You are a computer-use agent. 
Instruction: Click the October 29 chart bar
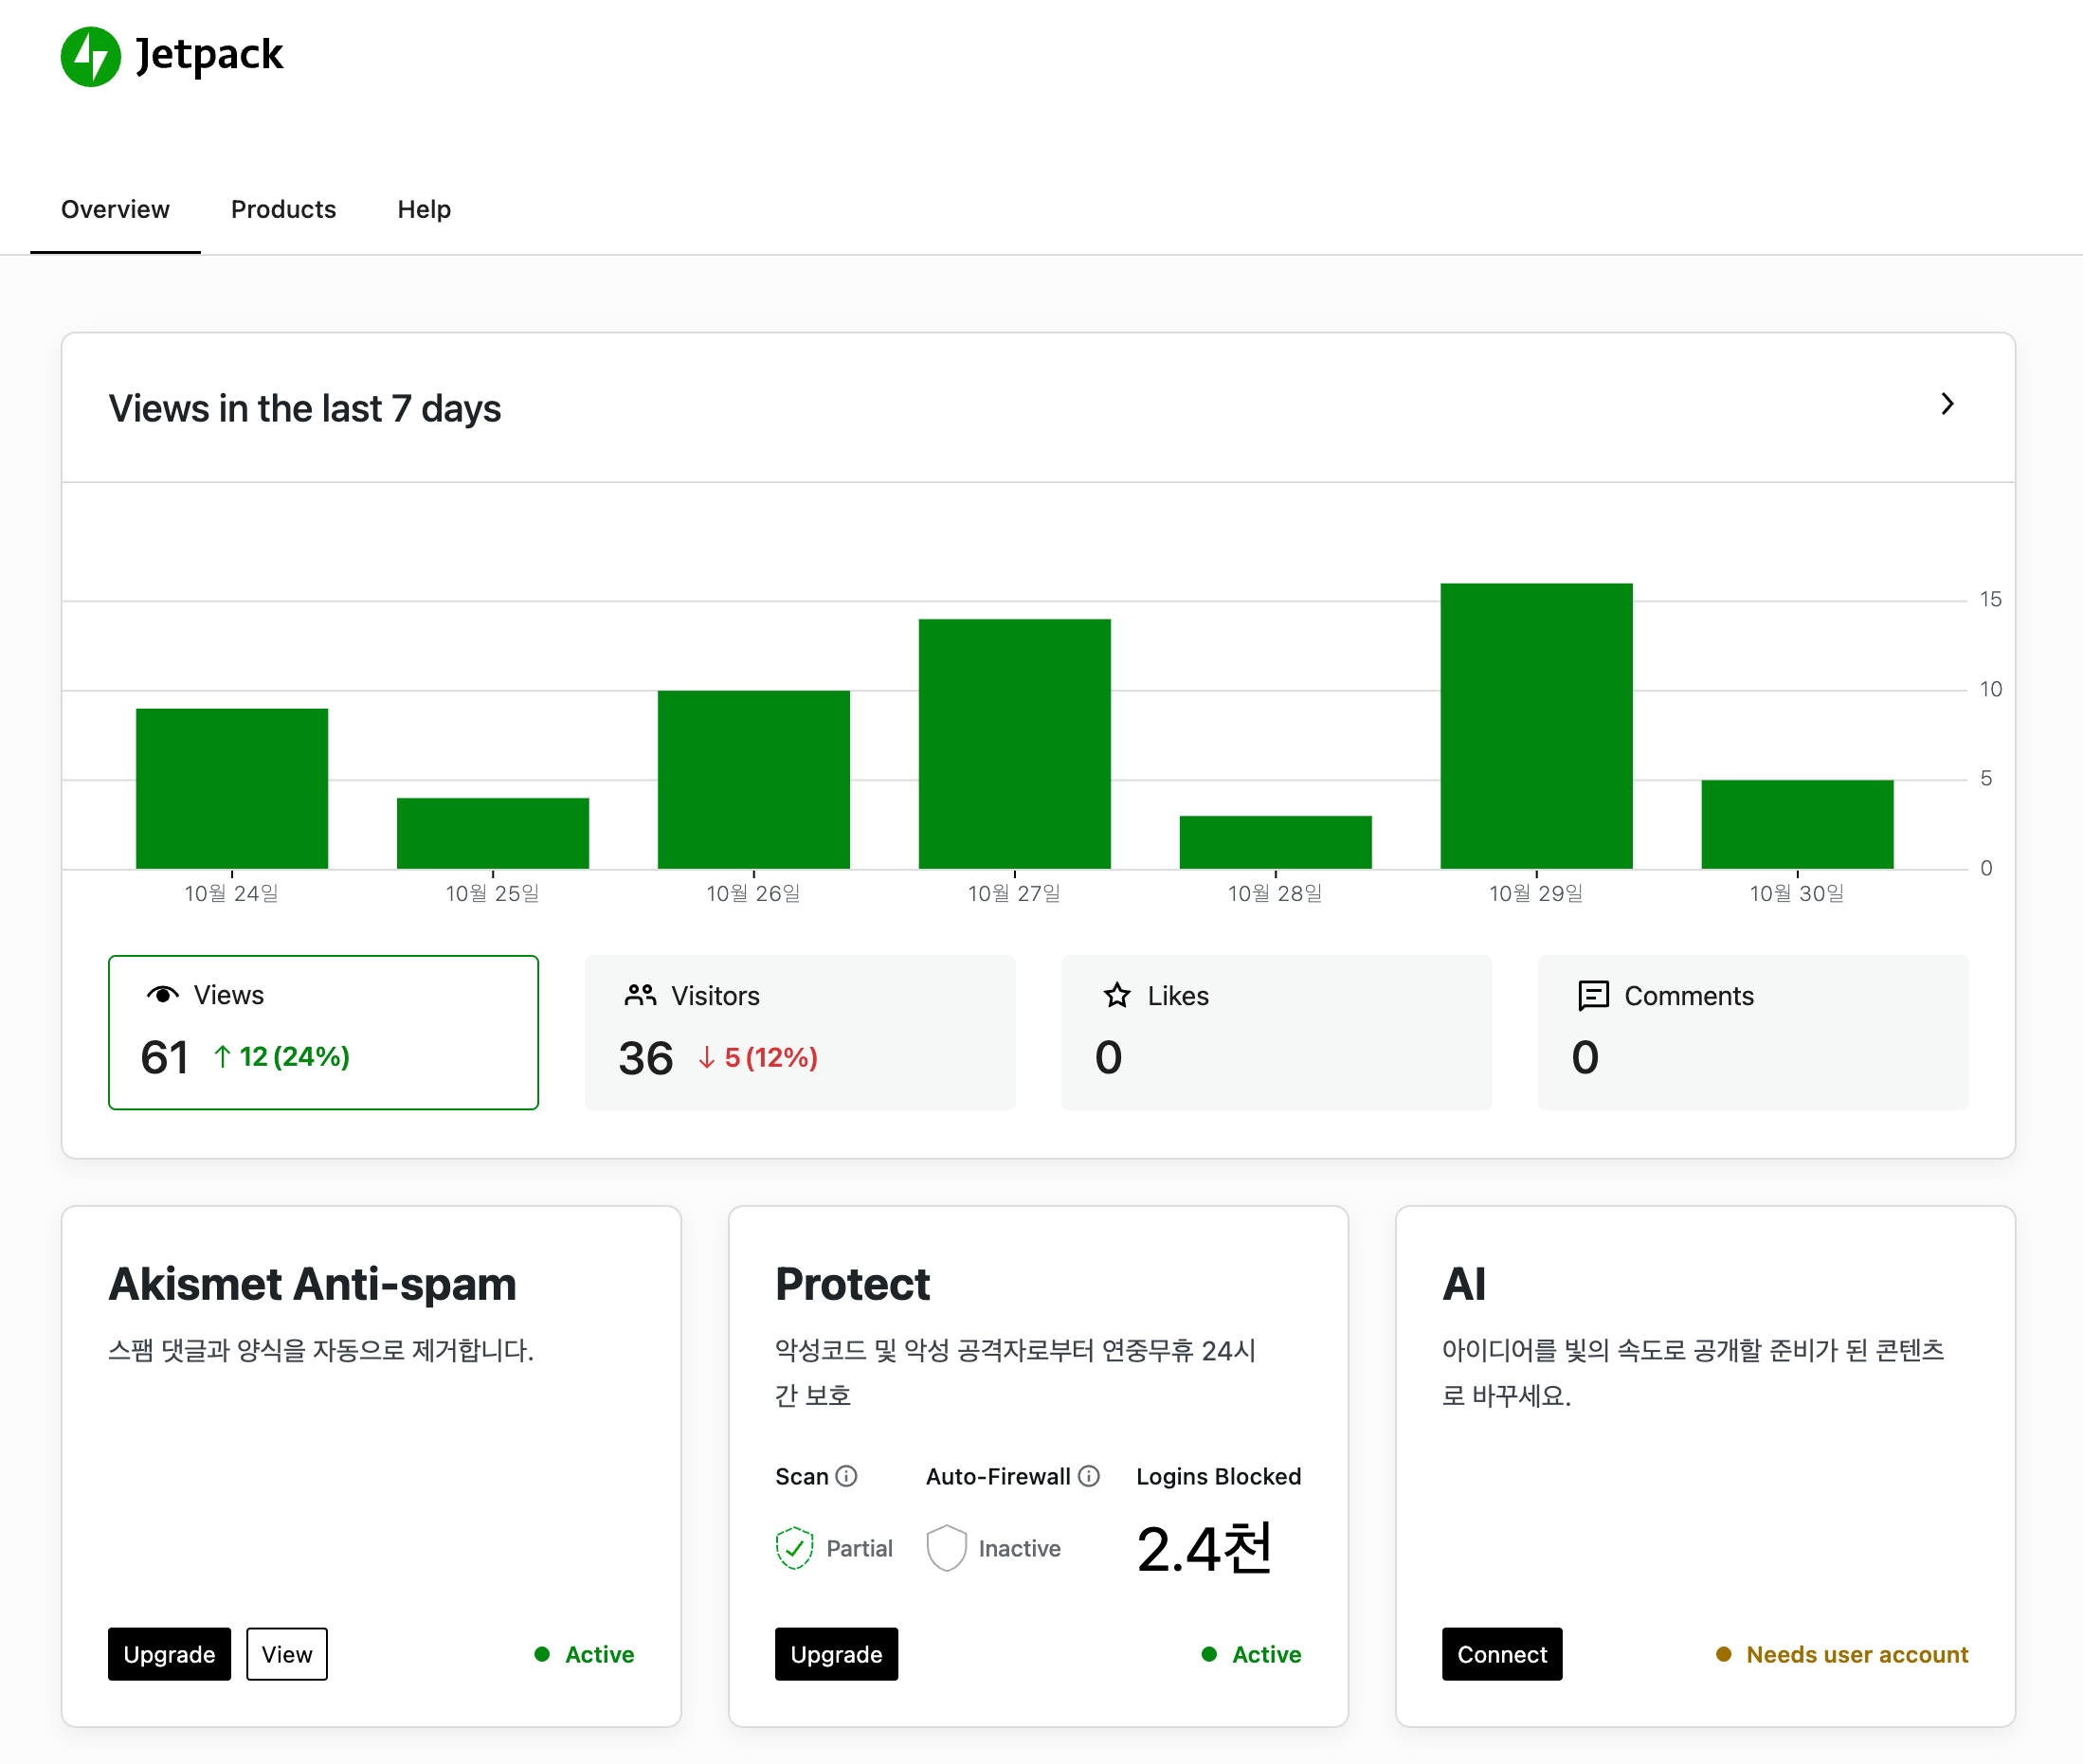(1536, 726)
